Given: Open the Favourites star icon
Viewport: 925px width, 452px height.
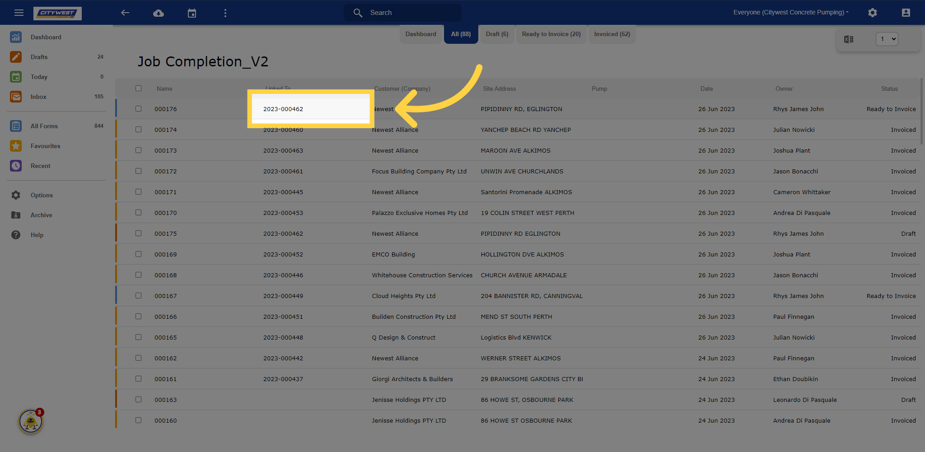Looking at the screenshot, I should pyautogui.click(x=16, y=146).
